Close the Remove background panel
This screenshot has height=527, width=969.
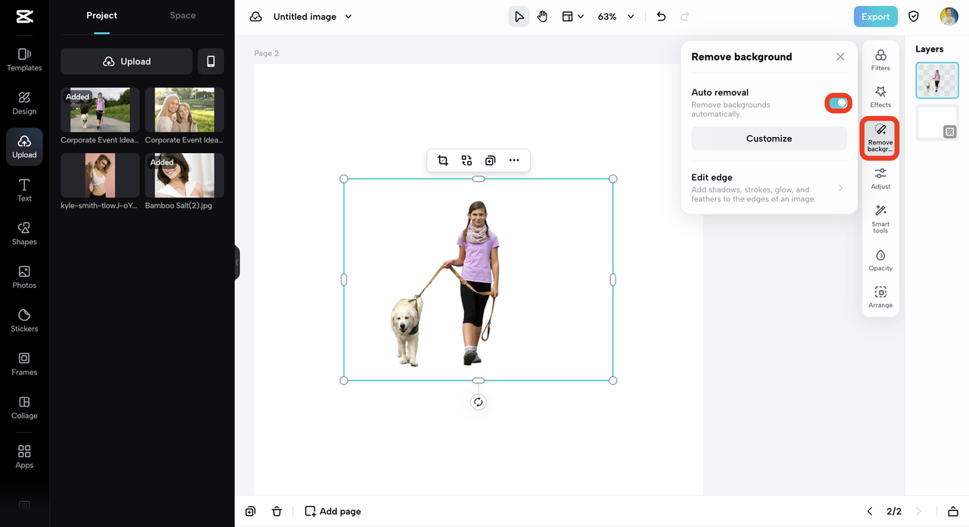840,57
